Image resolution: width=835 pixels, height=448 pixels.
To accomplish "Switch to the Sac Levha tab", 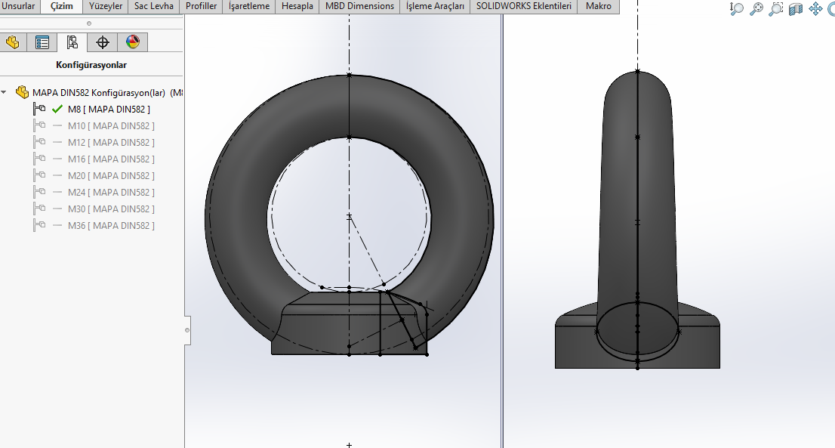I will (x=154, y=6).
